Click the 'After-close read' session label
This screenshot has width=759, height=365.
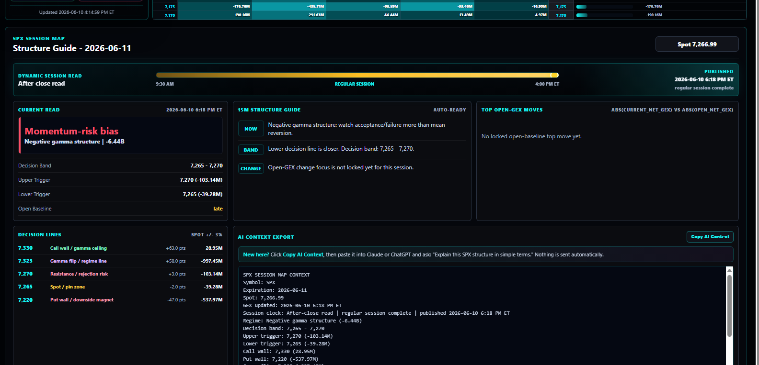41,83
